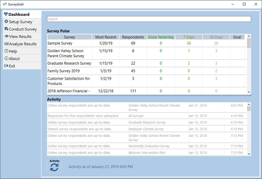Screen dimensions: 262x179
Task: Sort by the Respondents column header
Action: (133, 37)
